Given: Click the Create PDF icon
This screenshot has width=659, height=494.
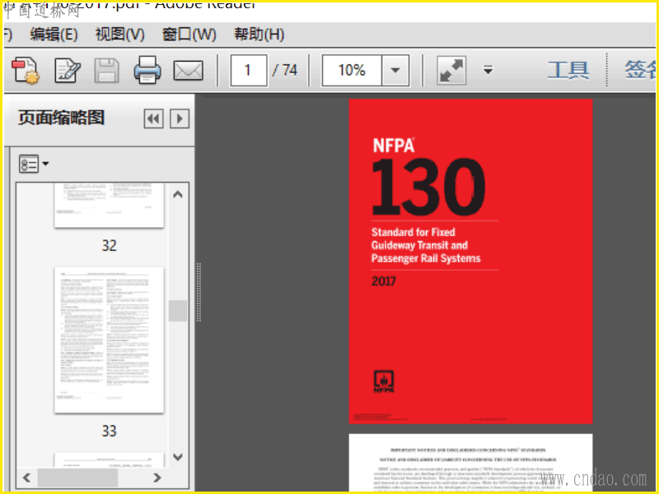Looking at the screenshot, I should click(x=26, y=71).
